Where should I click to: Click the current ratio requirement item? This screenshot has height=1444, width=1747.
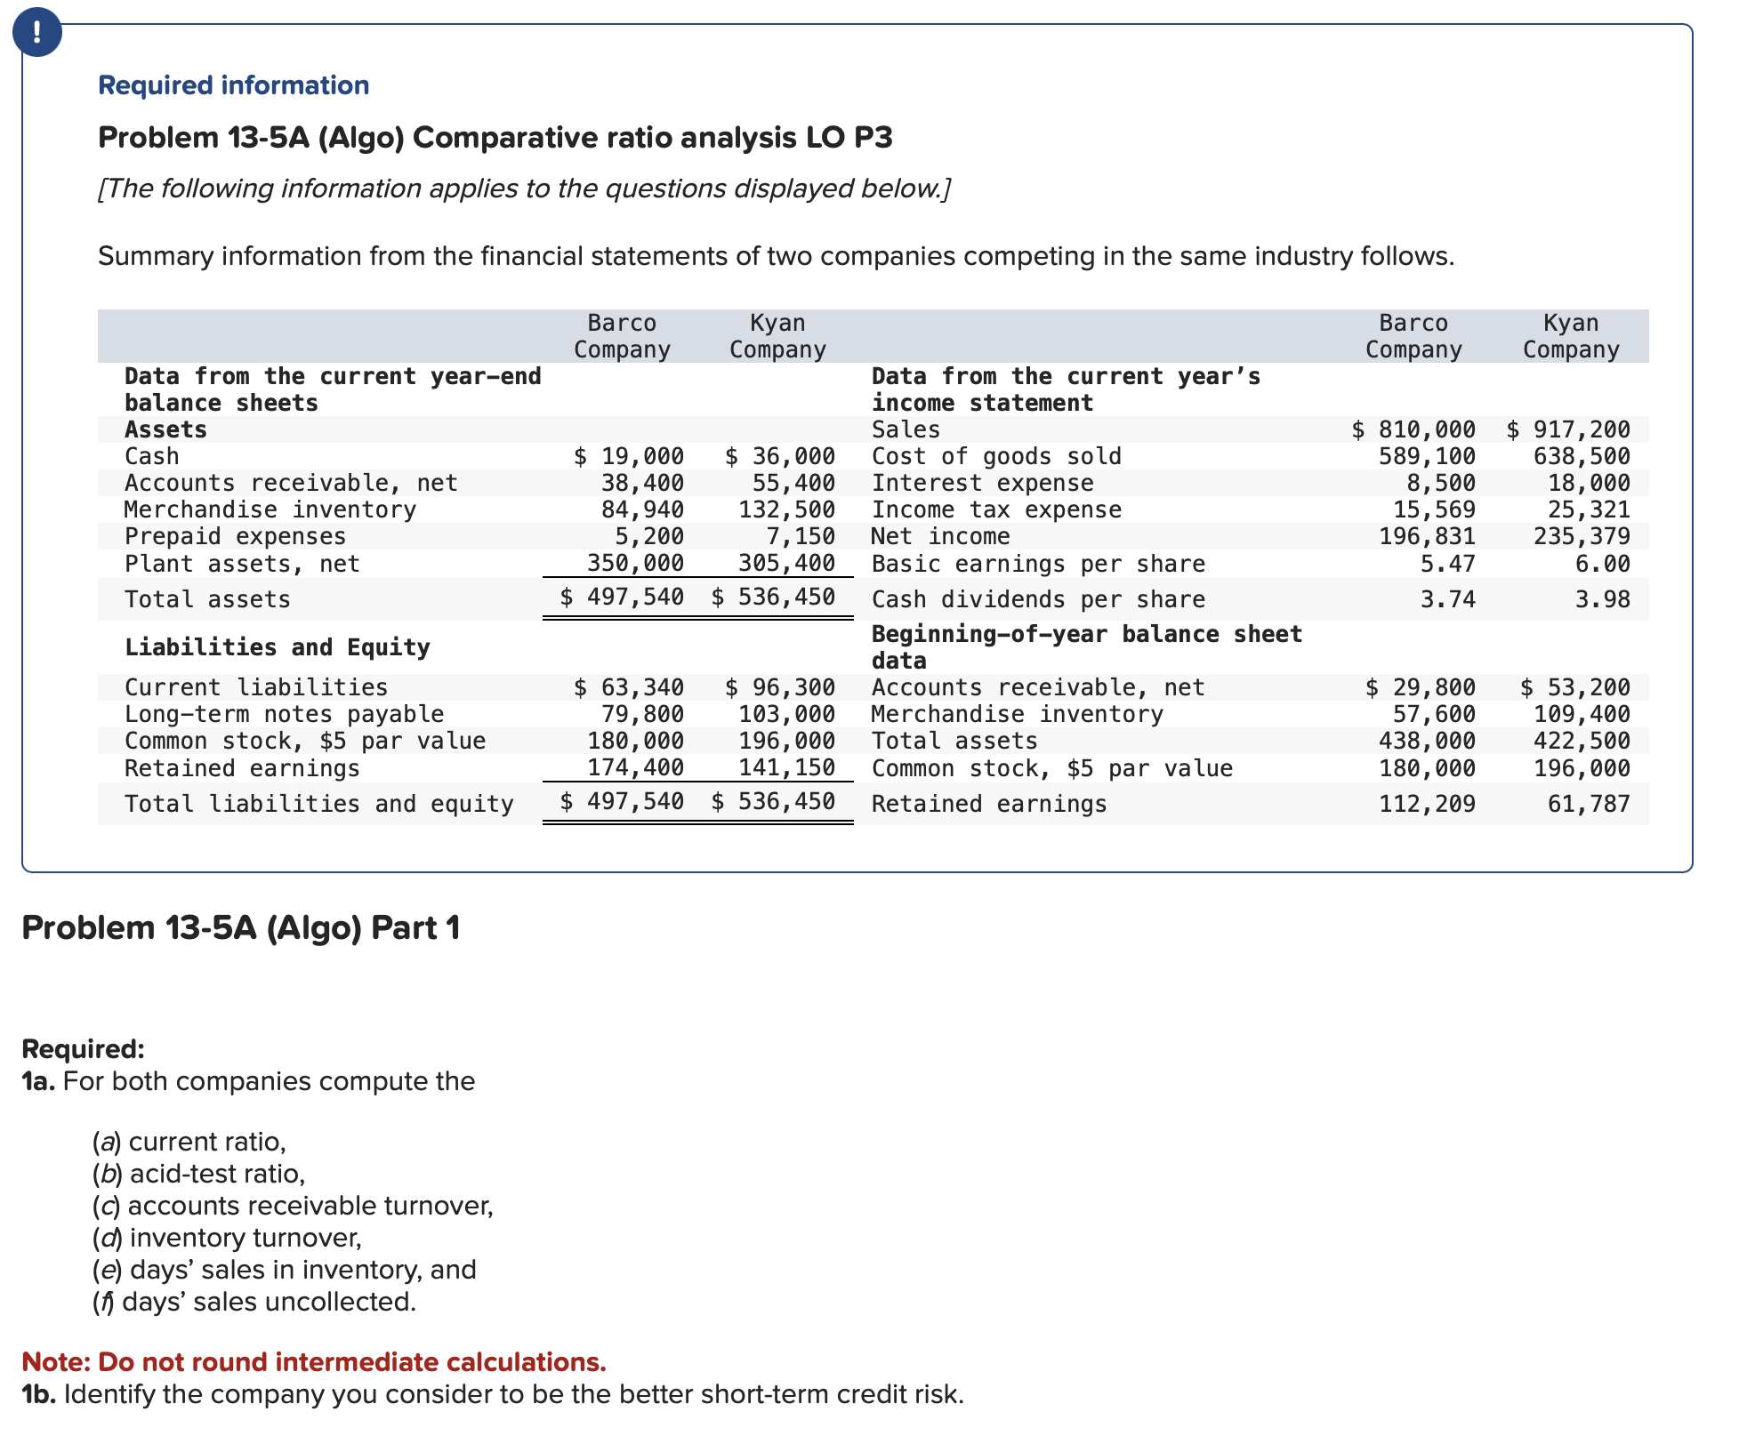coord(189,1142)
